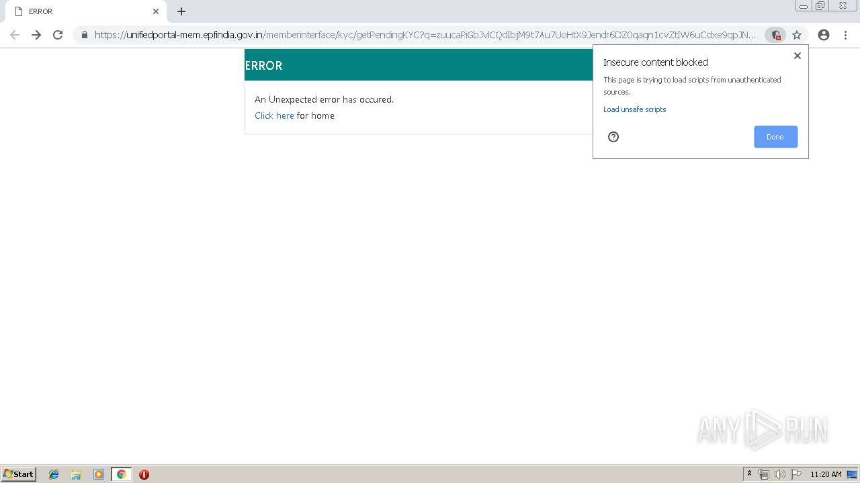Open the Windows Start menu
Image resolution: width=860 pixels, height=483 pixels.
(x=19, y=474)
